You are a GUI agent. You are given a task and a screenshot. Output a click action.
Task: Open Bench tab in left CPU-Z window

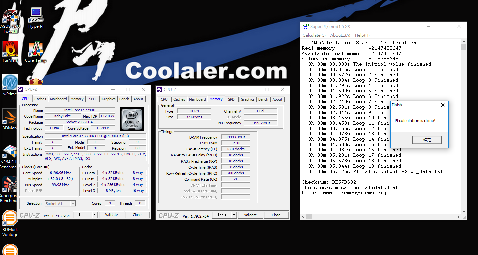click(124, 99)
